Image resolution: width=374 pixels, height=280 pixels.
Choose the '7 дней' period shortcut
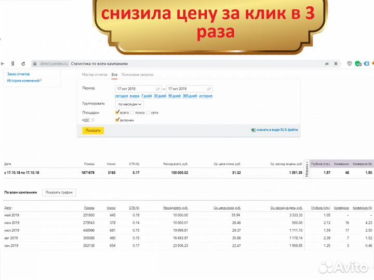coord(146,96)
